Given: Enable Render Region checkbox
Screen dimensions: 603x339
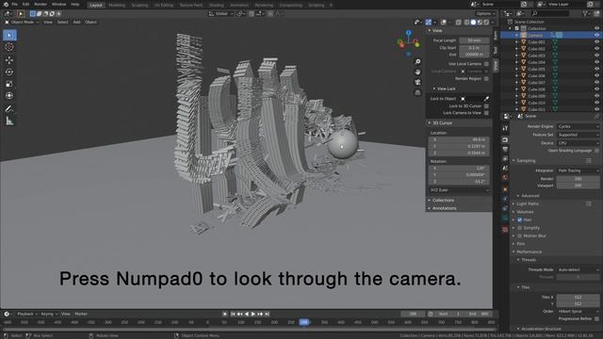Looking at the screenshot, I should click(486, 78).
